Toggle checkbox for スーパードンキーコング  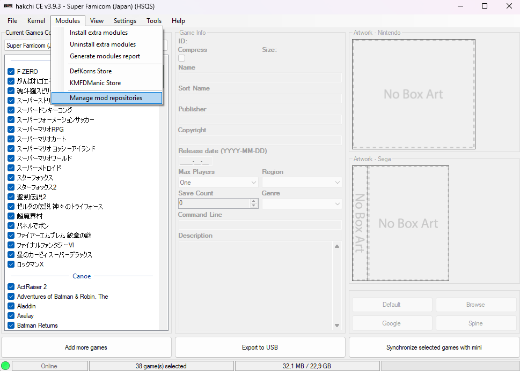click(11, 110)
